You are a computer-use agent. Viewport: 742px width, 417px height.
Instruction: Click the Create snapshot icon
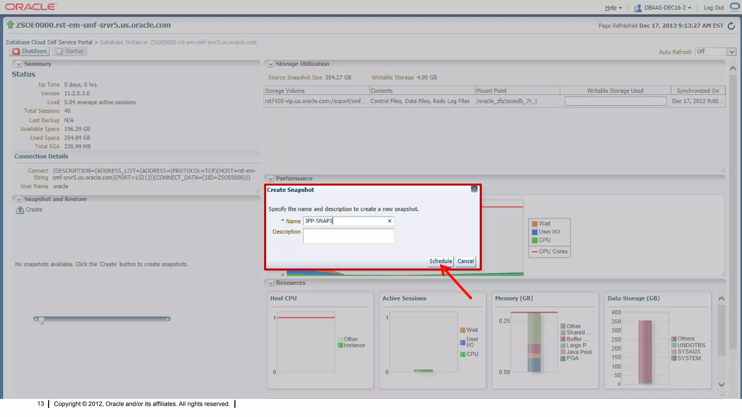(20, 210)
